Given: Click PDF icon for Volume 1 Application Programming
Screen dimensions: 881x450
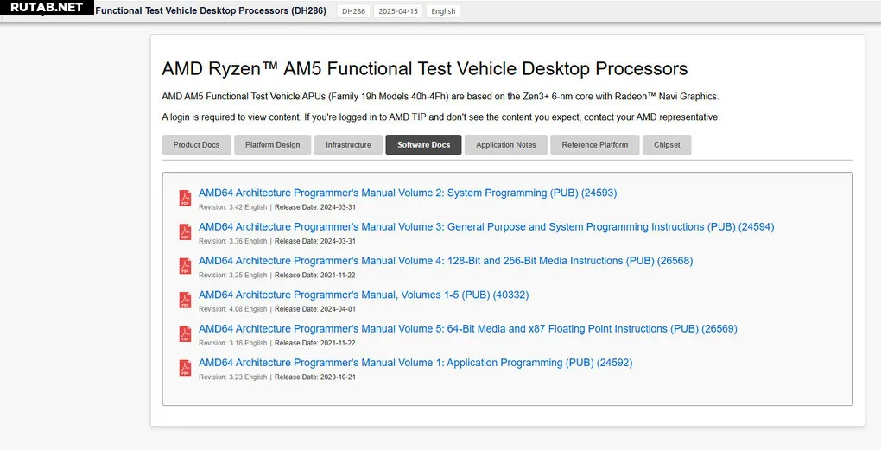Looking at the screenshot, I should pyautogui.click(x=185, y=368).
